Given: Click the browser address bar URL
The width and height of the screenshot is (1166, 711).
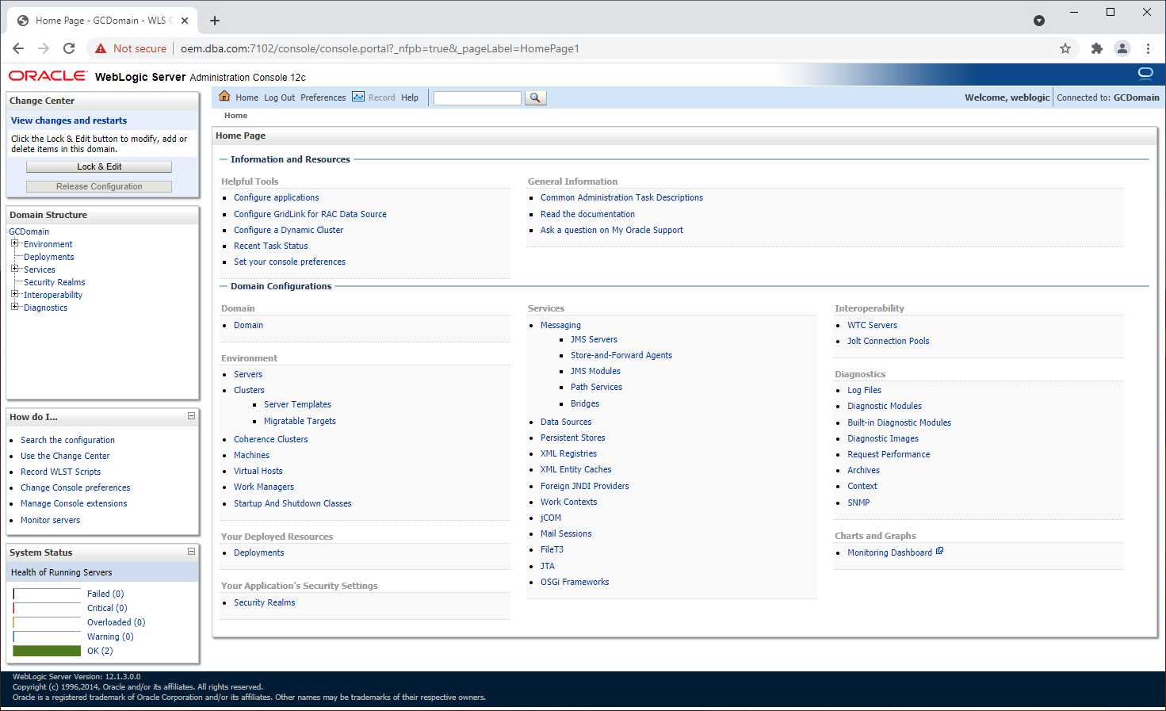Looking at the screenshot, I should pos(380,48).
